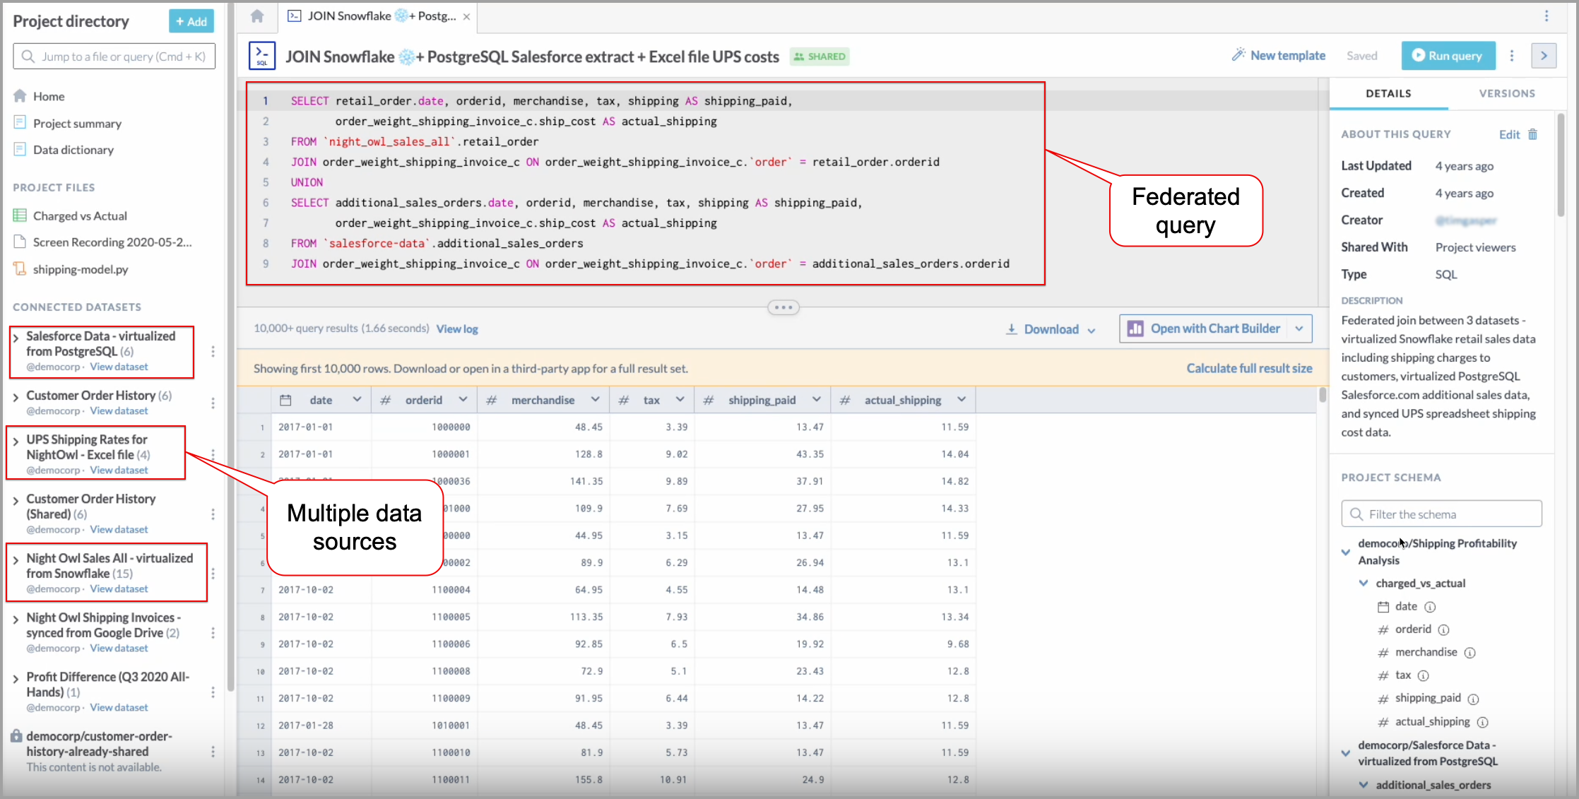This screenshot has width=1579, height=799.
Task: Expand Customer Order History (Shared) dataset
Action: point(16,500)
